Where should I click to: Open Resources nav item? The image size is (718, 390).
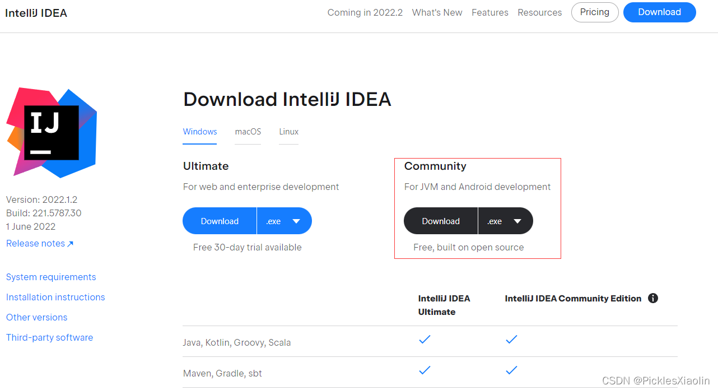click(x=540, y=12)
